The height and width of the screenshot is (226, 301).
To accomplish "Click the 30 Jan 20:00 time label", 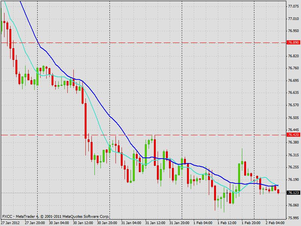I will point(107,223).
